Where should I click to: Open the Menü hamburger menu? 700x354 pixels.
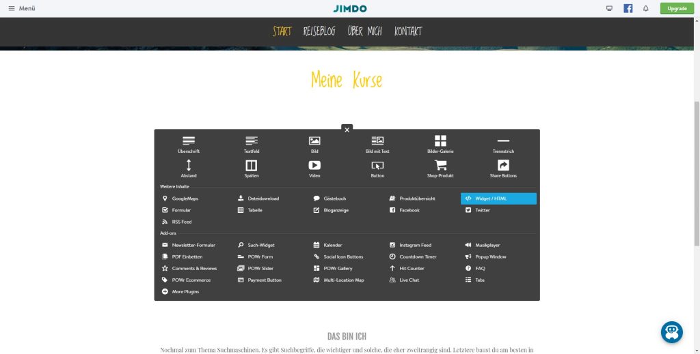point(22,9)
